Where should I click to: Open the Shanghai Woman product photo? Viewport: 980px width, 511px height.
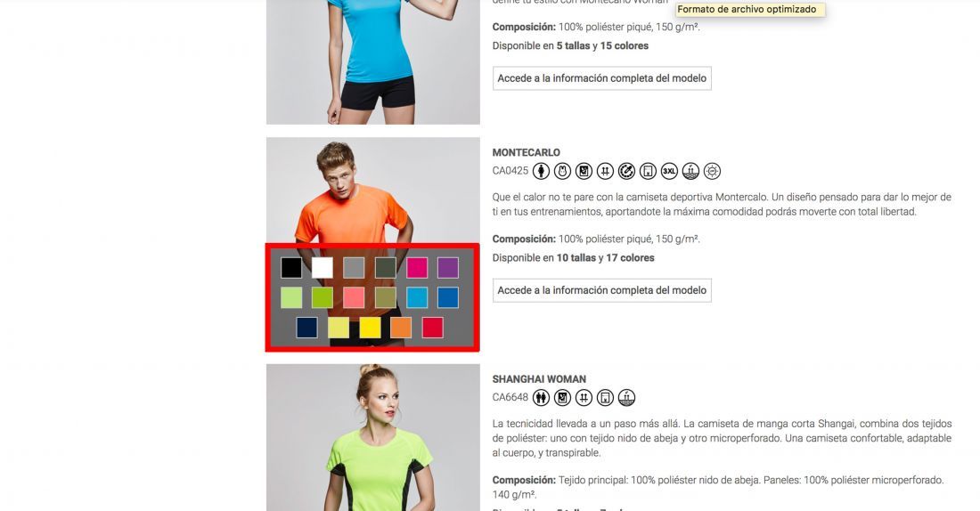pos(373,437)
